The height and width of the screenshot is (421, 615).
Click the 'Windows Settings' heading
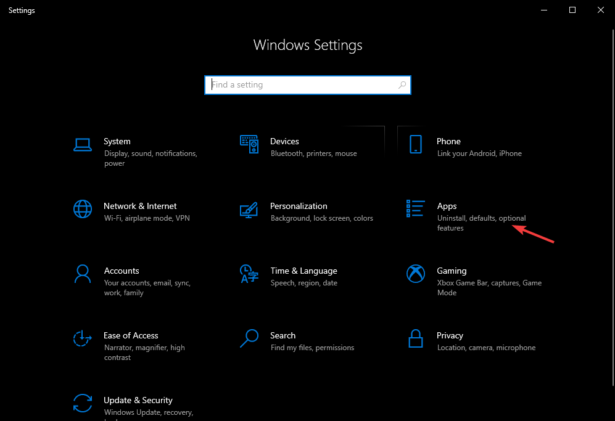click(x=307, y=45)
